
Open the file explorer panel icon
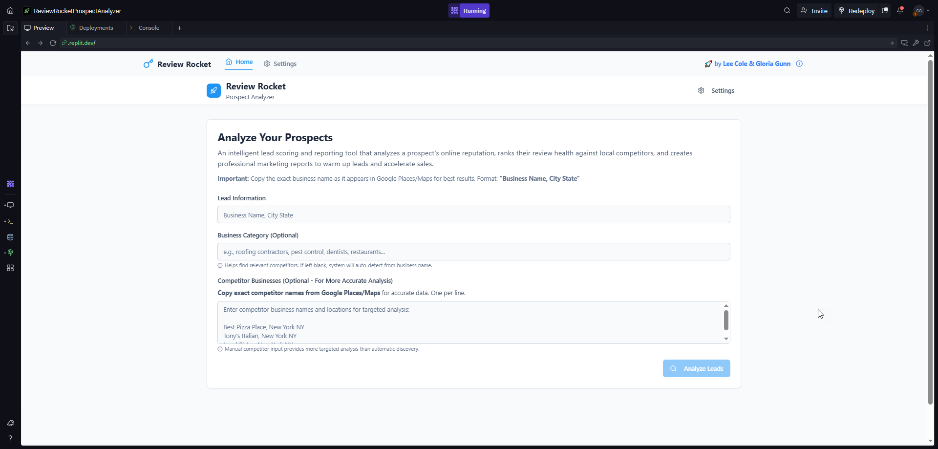click(x=10, y=28)
